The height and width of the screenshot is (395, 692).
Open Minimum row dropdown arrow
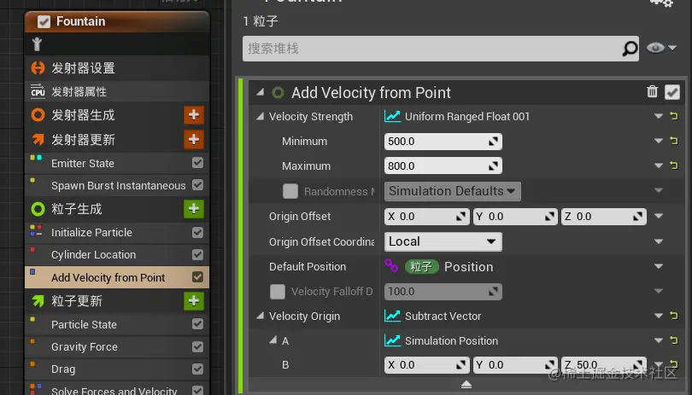tap(659, 141)
